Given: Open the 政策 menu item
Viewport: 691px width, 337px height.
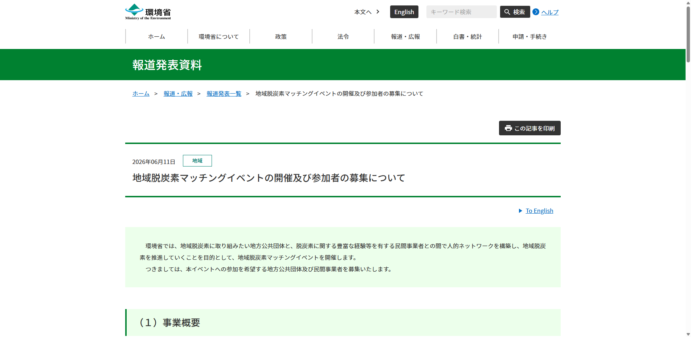Looking at the screenshot, I should 281,37.
